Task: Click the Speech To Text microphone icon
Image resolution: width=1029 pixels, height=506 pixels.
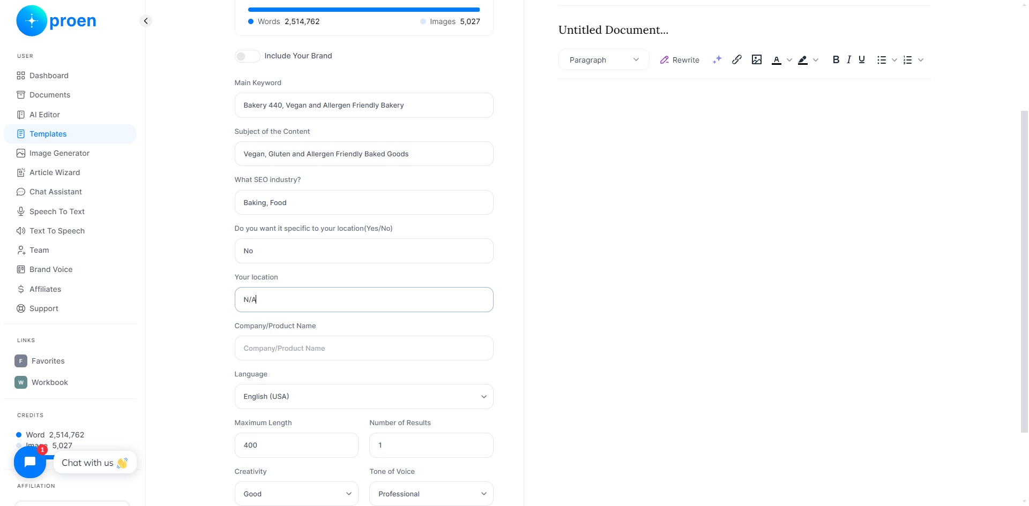Action: (x=21, y=212)
